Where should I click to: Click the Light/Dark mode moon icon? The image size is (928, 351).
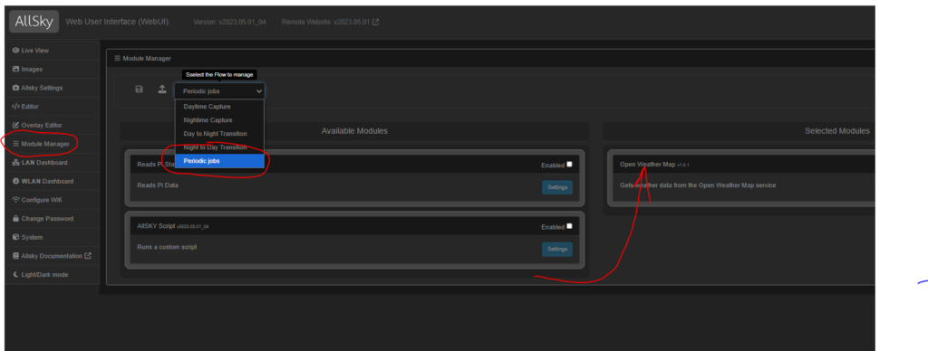(16, 275)
